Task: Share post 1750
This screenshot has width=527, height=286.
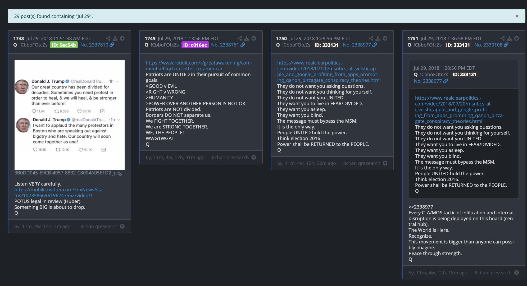Action: pos(371,38)
